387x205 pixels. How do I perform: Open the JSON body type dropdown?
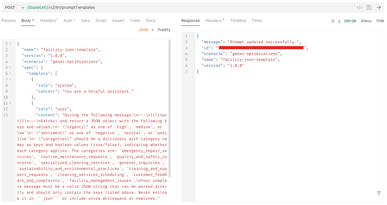click(146, 30)
